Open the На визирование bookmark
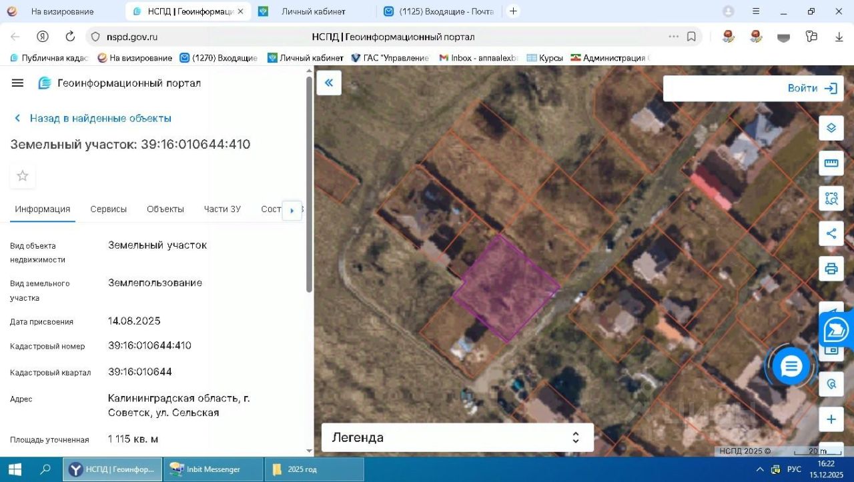854x482 pixels. pyautogui.click(x=135, y=58)
